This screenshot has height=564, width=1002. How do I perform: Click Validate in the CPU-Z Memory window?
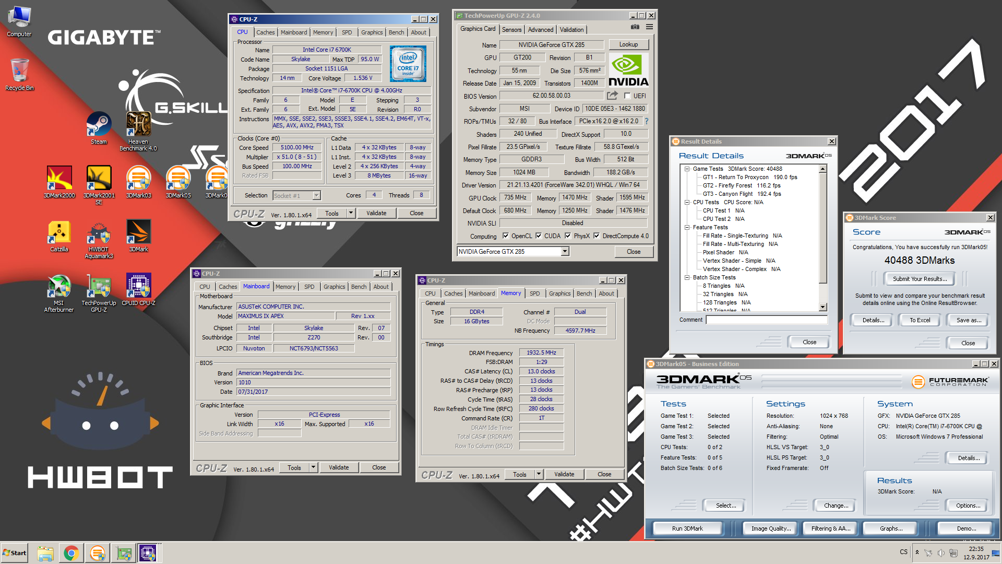click(x=564, y=474)
